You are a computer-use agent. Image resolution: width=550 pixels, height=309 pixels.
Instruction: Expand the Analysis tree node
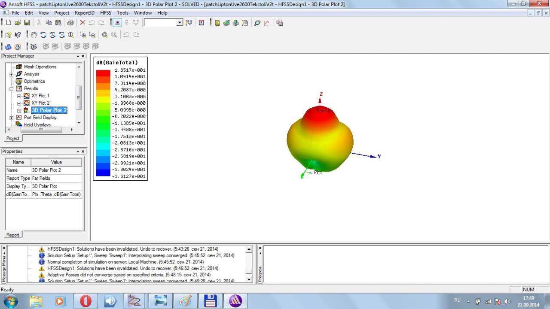click(x=12, y=74)
